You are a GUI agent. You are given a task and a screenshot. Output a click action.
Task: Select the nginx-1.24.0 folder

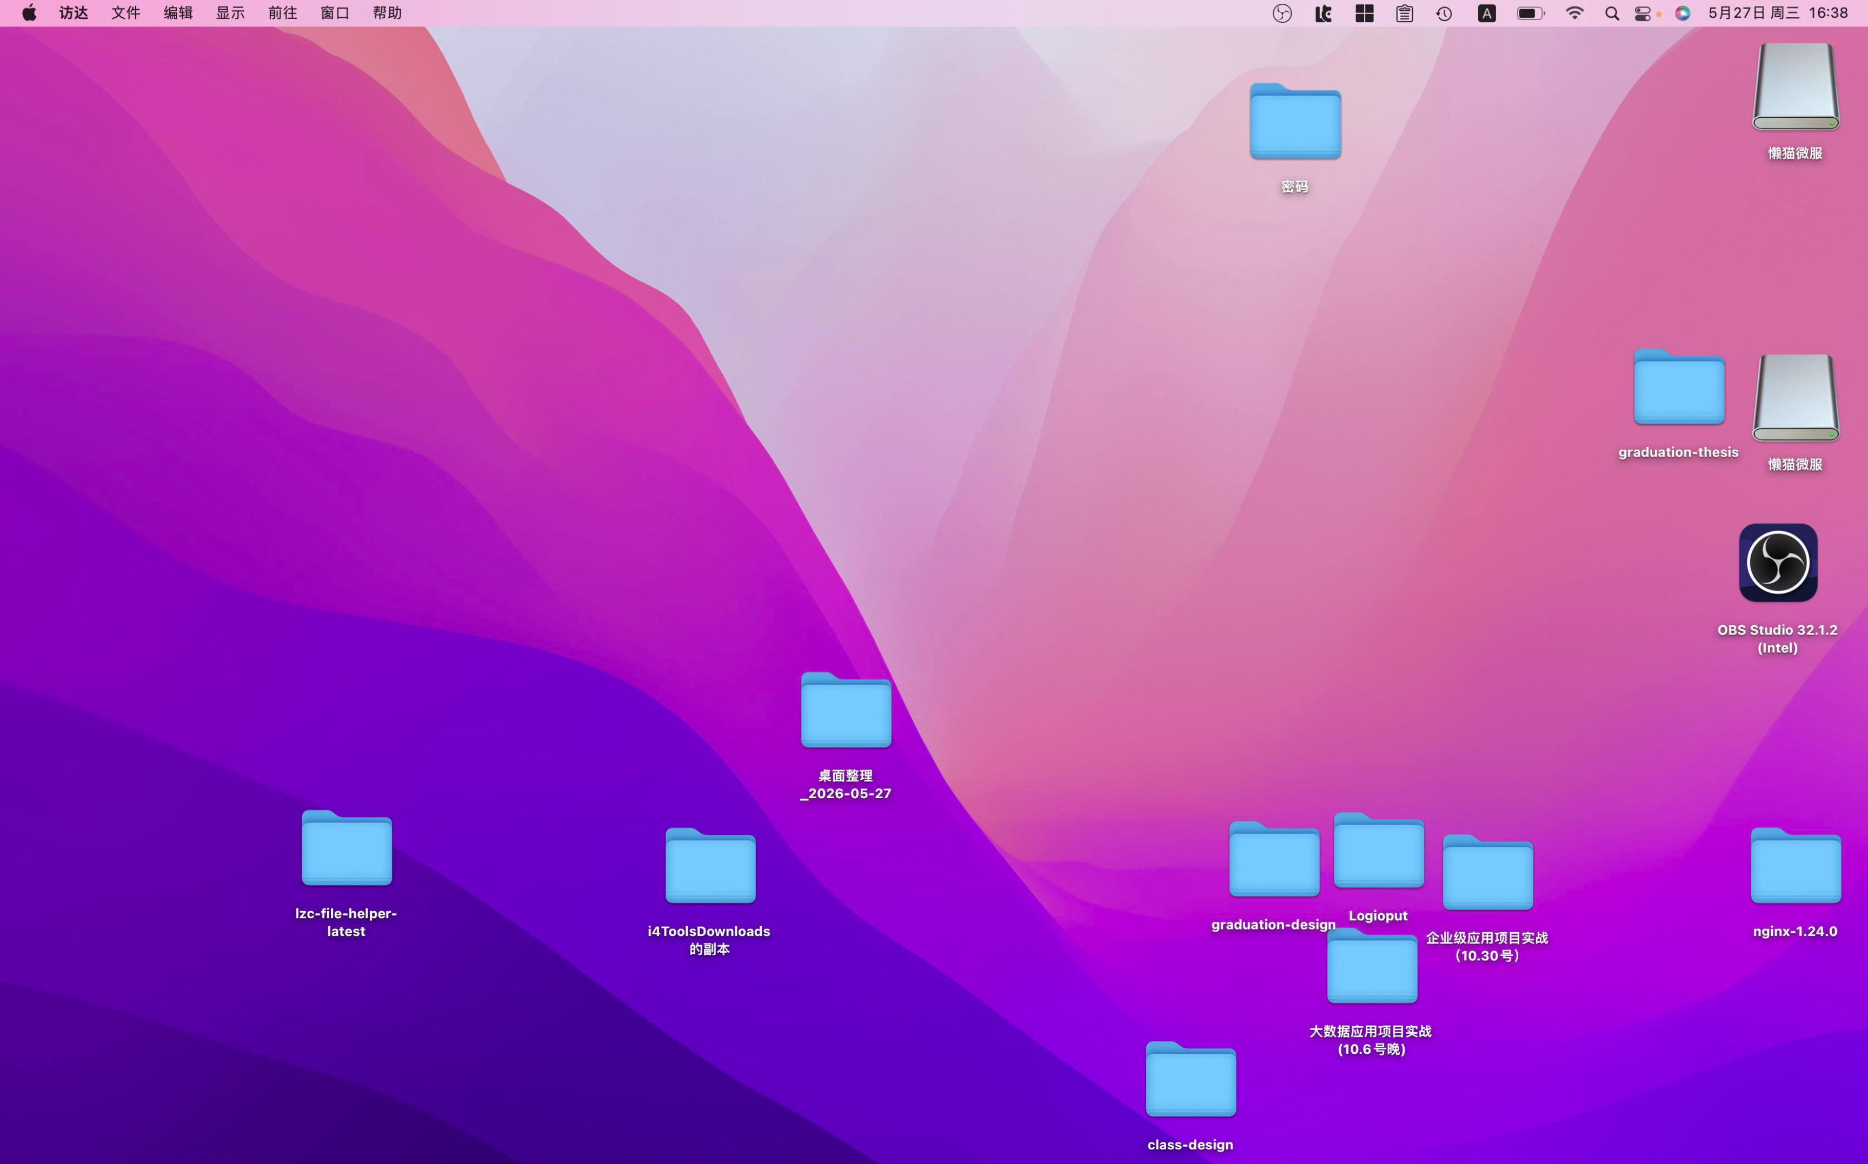click(x=1796, y=865)
